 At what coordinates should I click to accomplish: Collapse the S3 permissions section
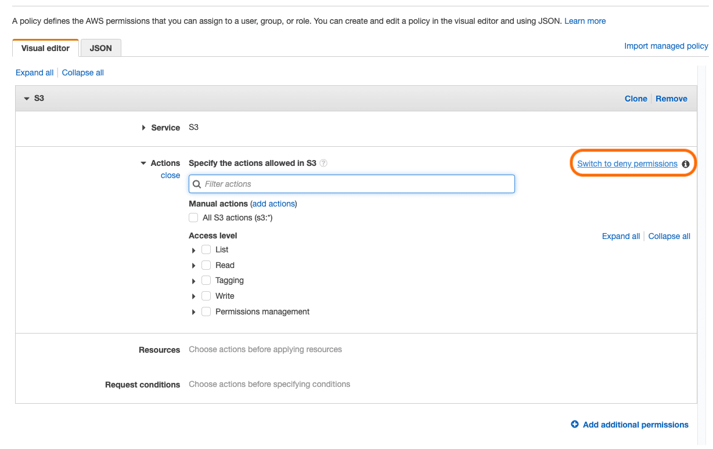coord(26,98)
